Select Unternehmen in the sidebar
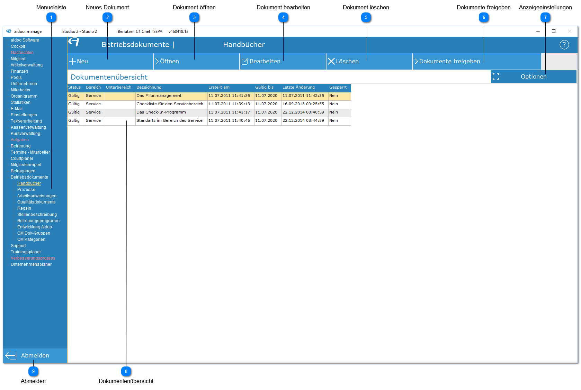This screenshot has height=390, width=581. (x=24, y=84)
